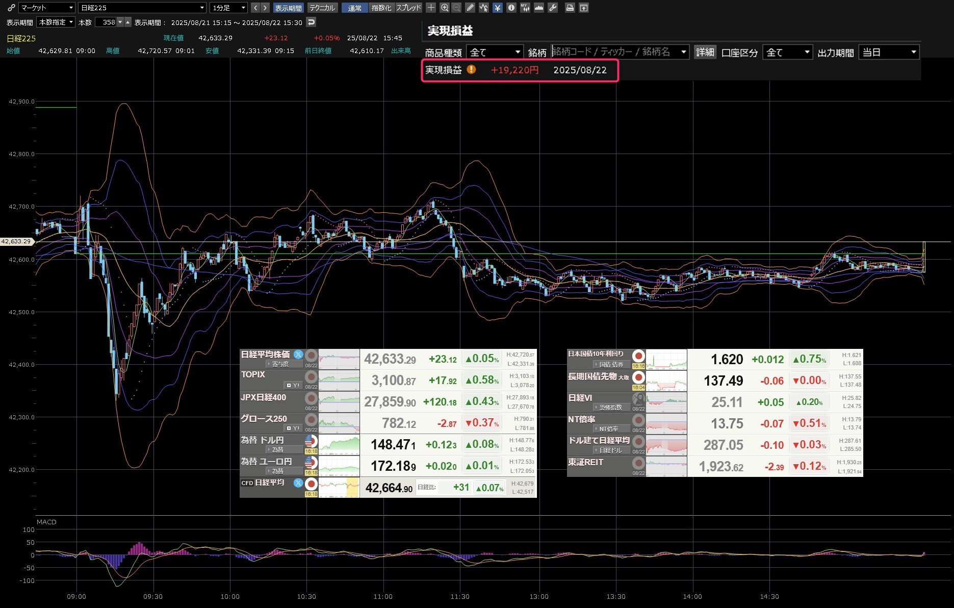954x608 pixels.
Task: Open the テクニカル tab
Action: click(x=322, y=8)
